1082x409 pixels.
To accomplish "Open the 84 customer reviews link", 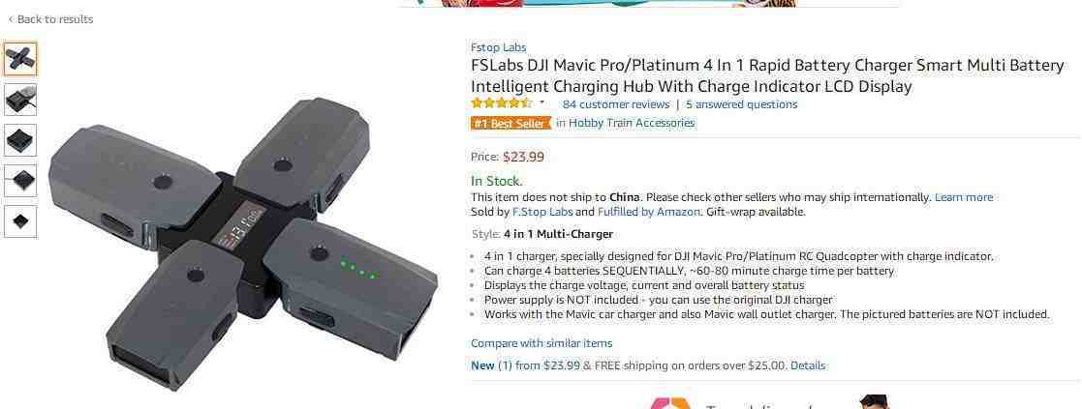I will point(616,104).
